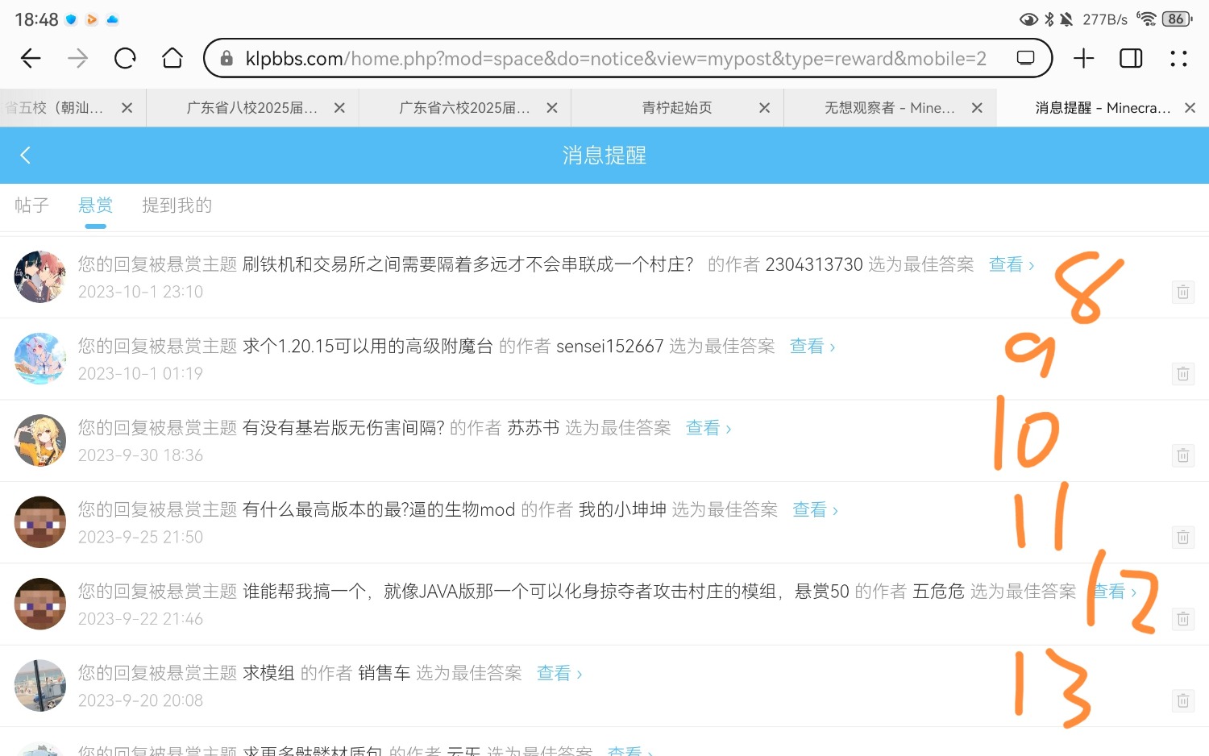Screen dimensions: 1209x756
Task: Open the avatar beside the 2304313730 notification
Action: pos(40,276)
